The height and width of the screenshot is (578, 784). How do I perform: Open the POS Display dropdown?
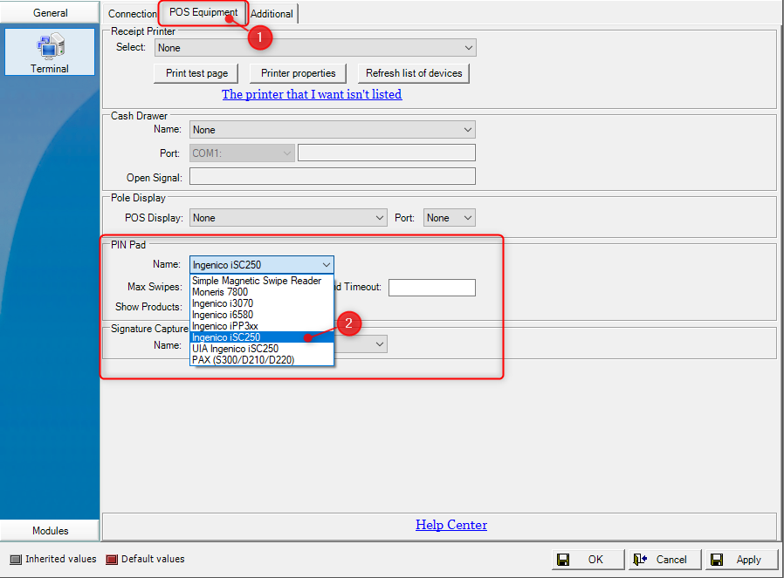(x=288, y=218)
